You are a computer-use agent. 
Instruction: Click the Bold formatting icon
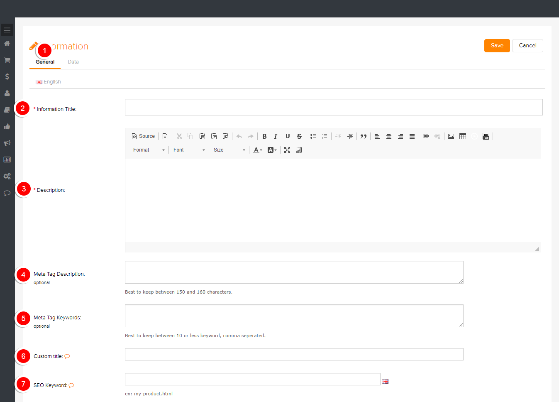pos(264,136)
